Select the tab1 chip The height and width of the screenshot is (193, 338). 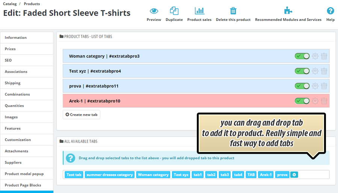198,175
